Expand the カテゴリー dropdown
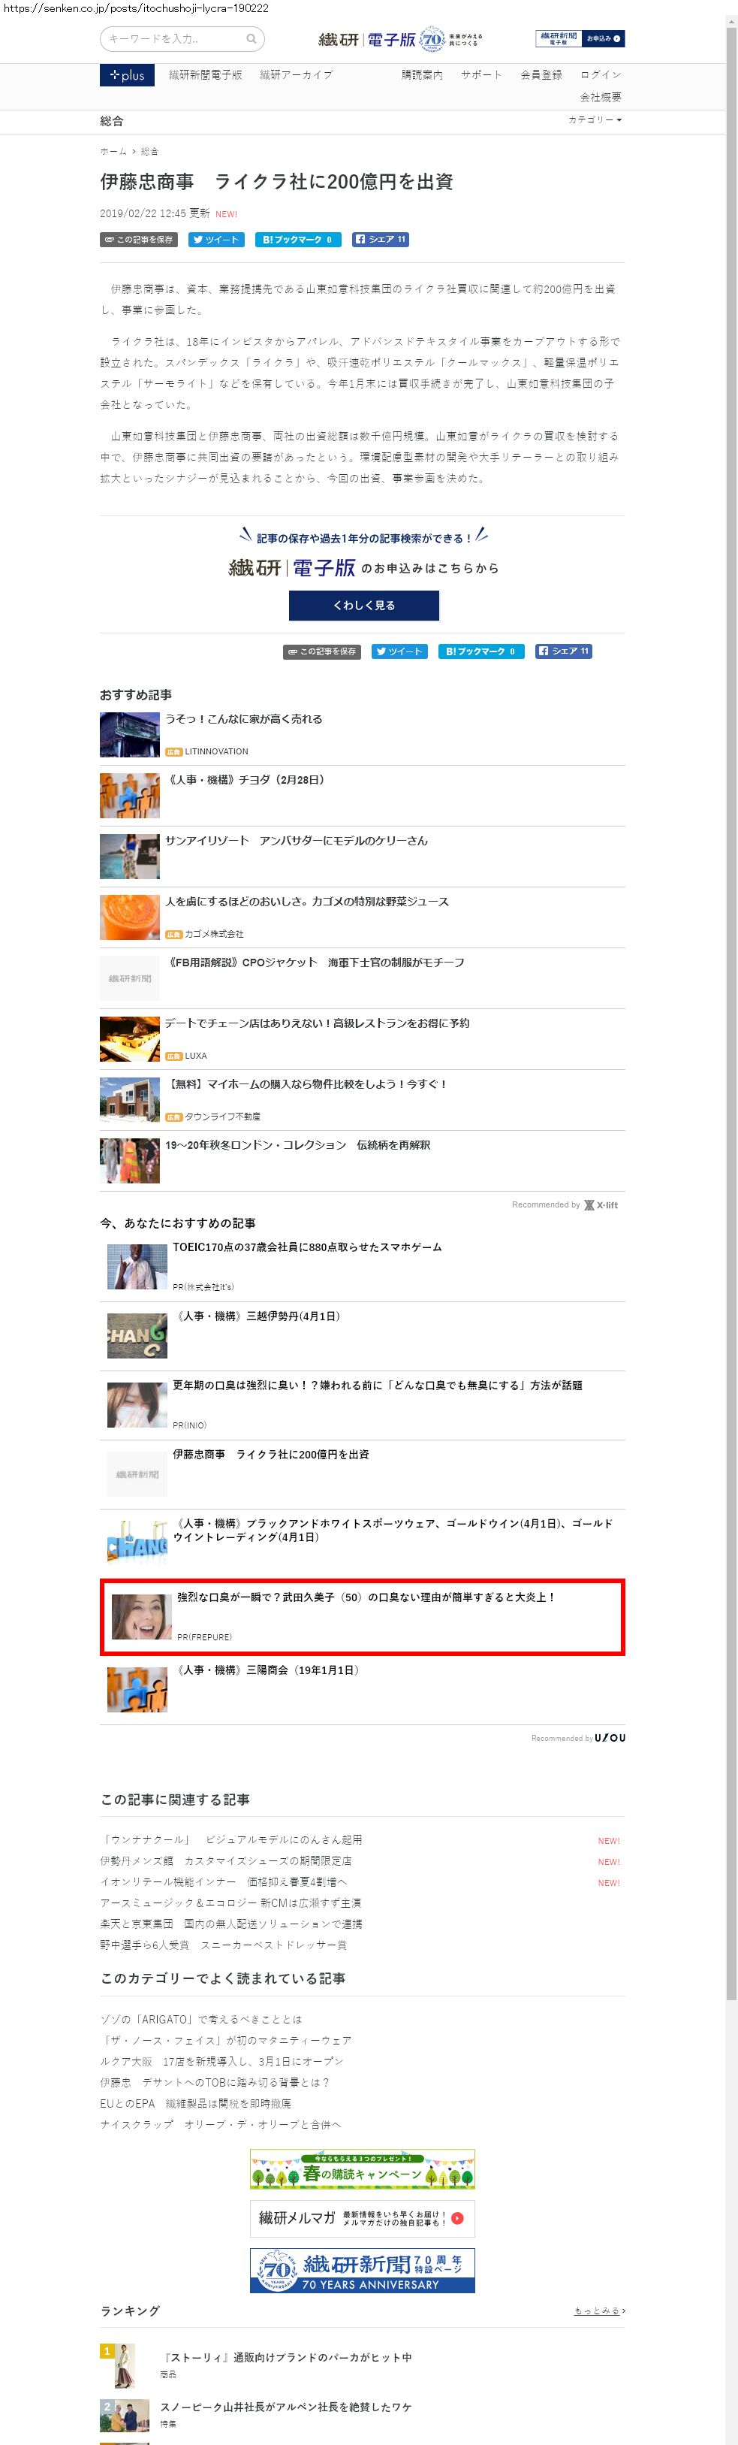 [x=595, y=120]
